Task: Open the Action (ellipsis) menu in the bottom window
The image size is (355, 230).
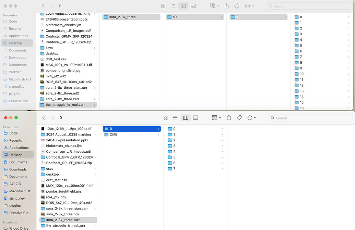Action: (x=252, y=118)
